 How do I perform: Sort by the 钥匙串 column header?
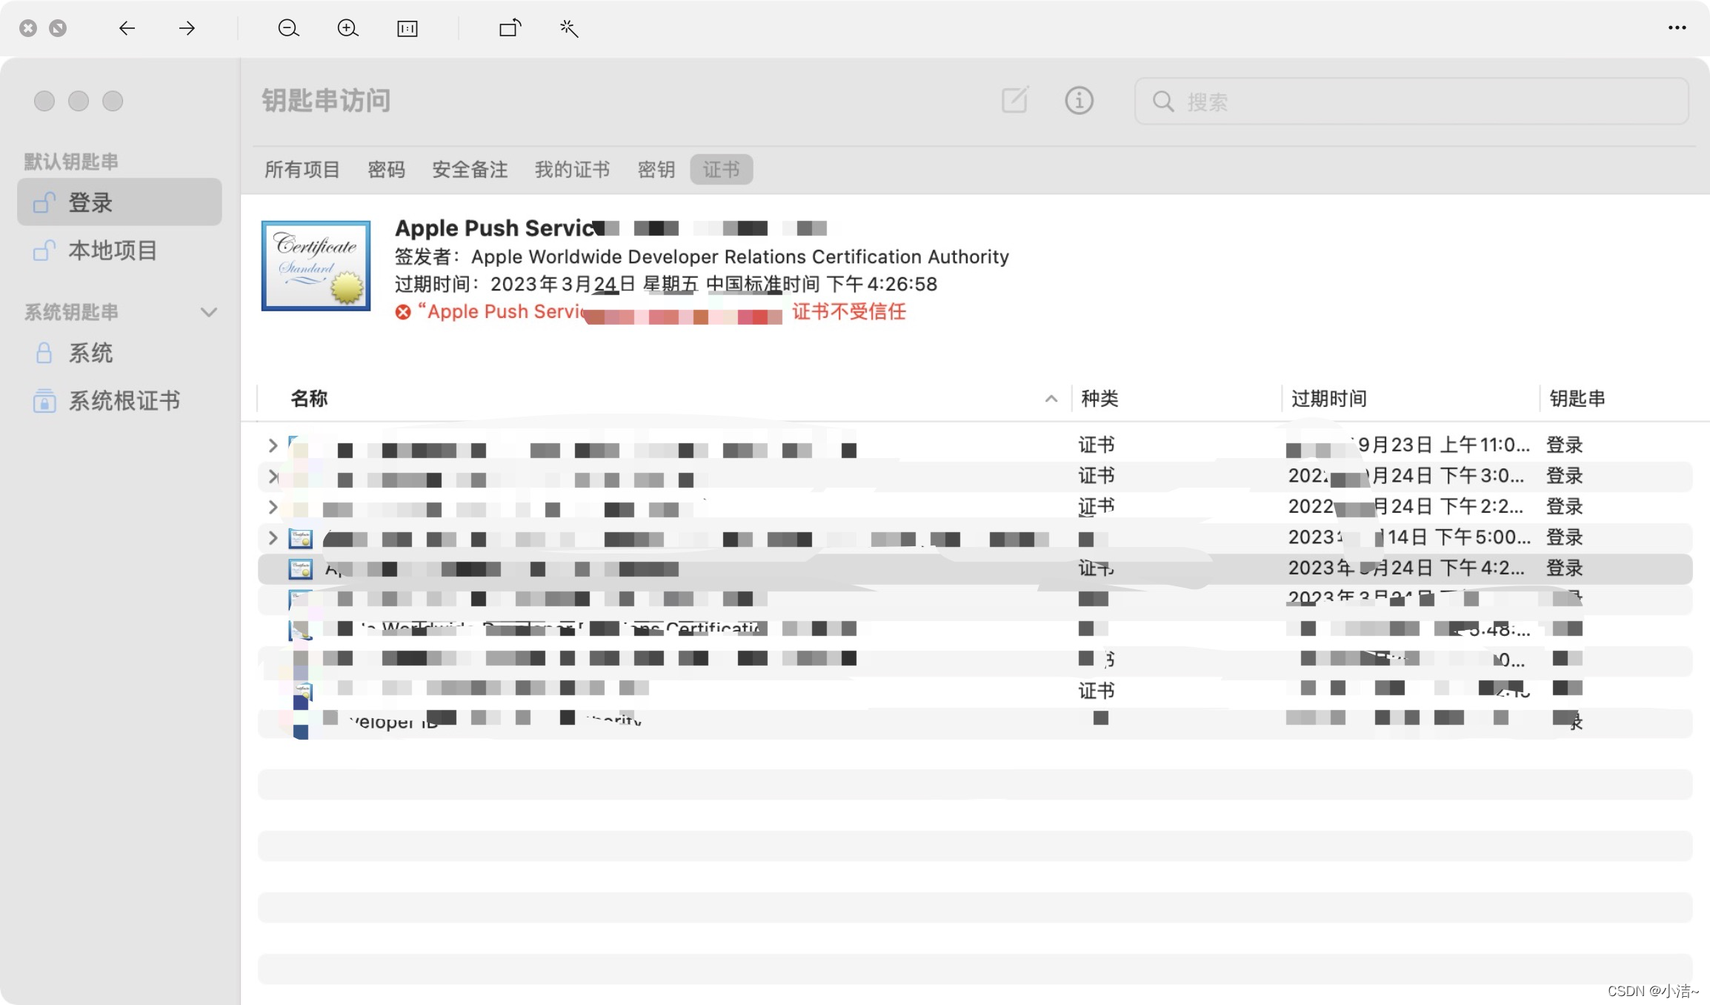coord(1577,399)
